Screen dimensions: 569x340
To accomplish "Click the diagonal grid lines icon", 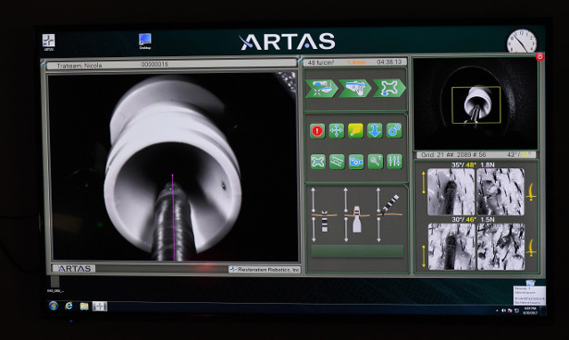I will 337,162.
